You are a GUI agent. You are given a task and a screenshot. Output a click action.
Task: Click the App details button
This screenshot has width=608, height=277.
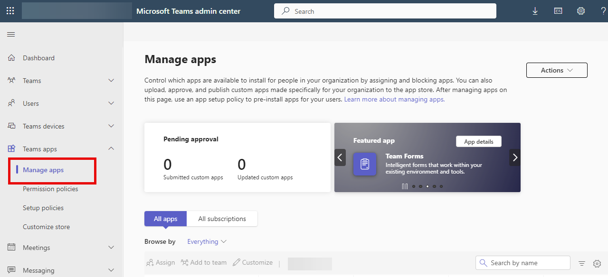[479, 141]
